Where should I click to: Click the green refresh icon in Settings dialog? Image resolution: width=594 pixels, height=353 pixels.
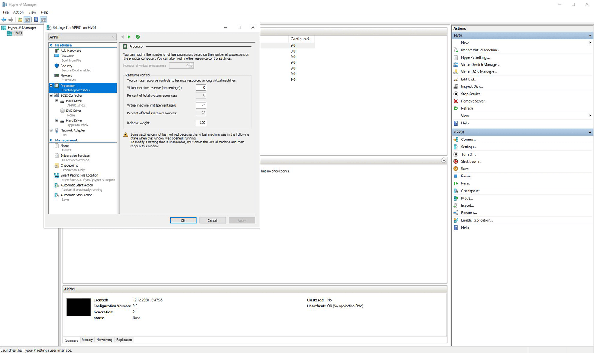click(138, 37)
